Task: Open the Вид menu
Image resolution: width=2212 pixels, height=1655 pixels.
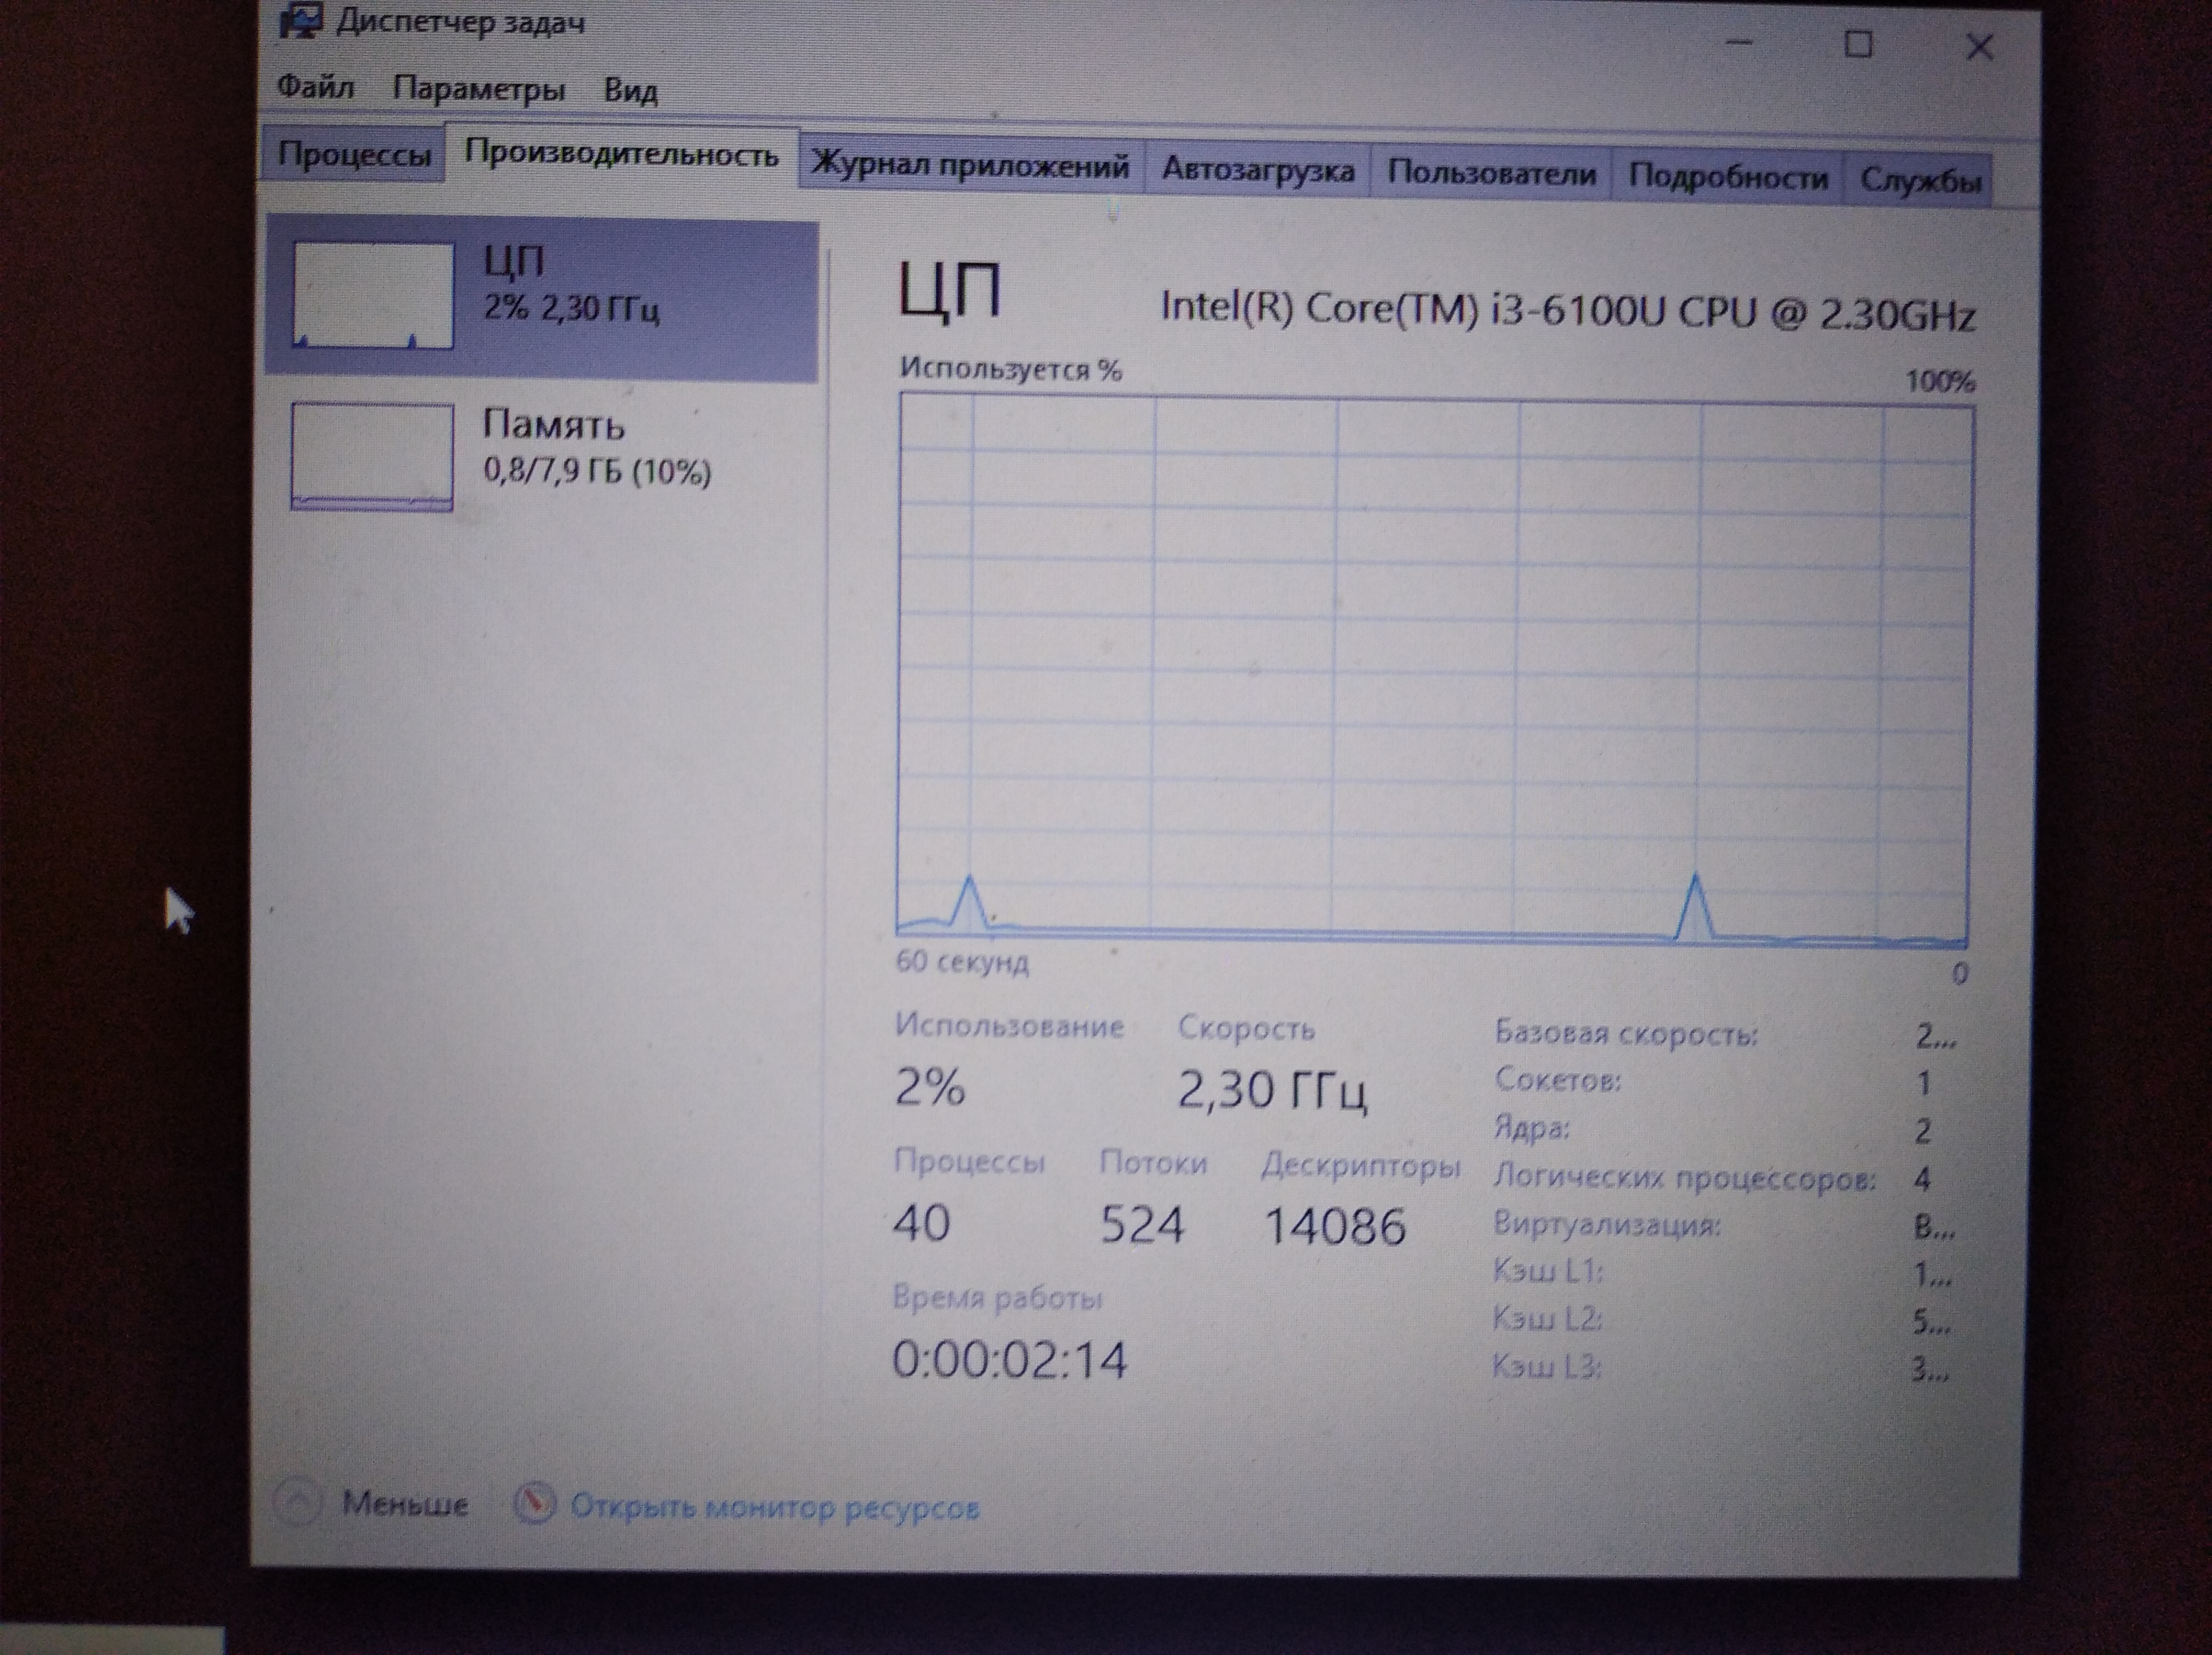Action: 630,92
